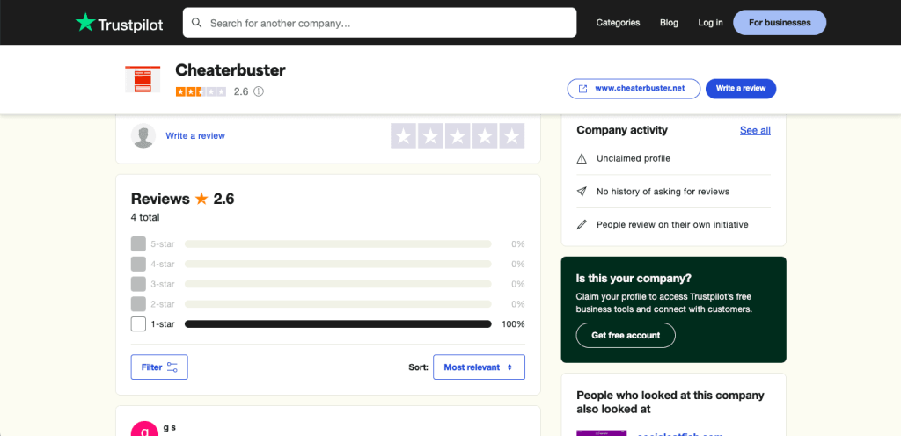Image resolution: width=901 pixels, height=436 pixels.
Task: Select the second rating star
Action: pos(430,136)
